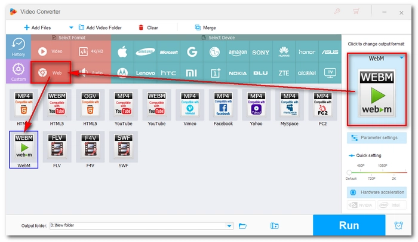Open the History panel
418x242 pixels.
[x=19, y=47]
